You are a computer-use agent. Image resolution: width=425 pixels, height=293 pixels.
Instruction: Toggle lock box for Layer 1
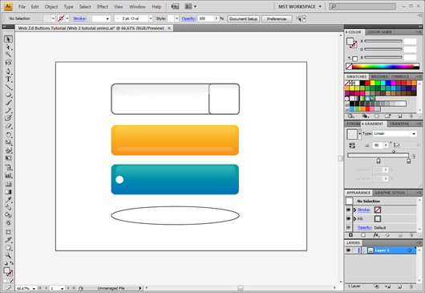[x=354, y=250]
